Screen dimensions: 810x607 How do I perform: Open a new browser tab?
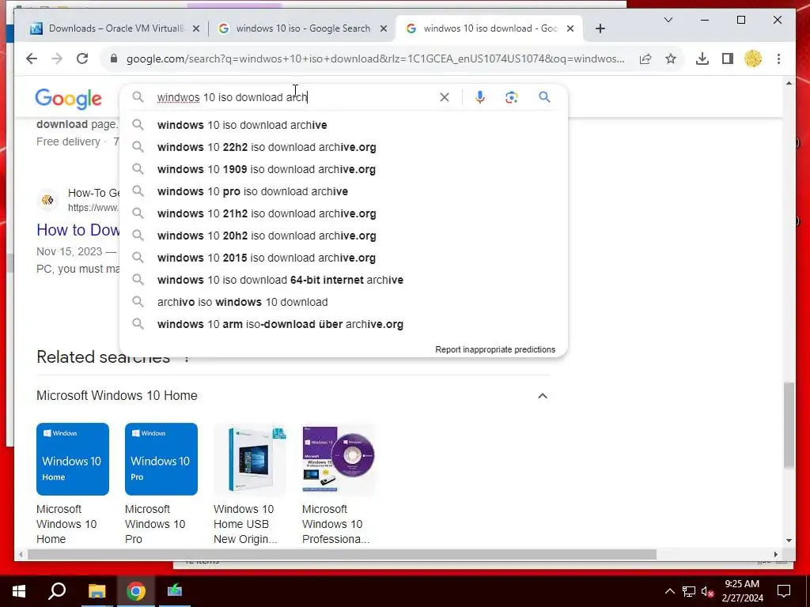[x=600, y=29]
